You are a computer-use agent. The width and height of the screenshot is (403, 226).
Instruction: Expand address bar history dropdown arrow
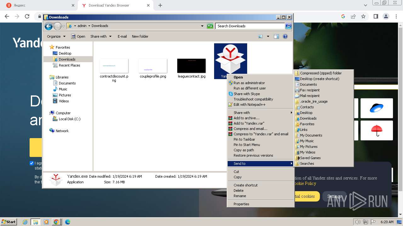(202, 26)
